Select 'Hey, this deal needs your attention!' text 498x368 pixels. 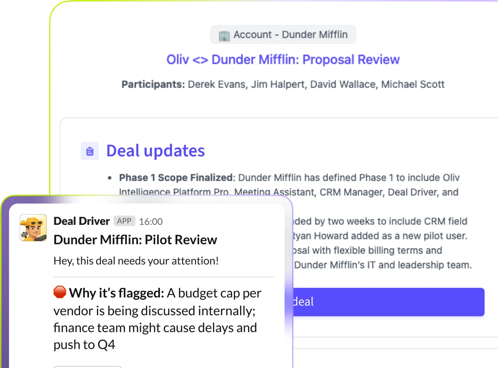pos(136,261)
